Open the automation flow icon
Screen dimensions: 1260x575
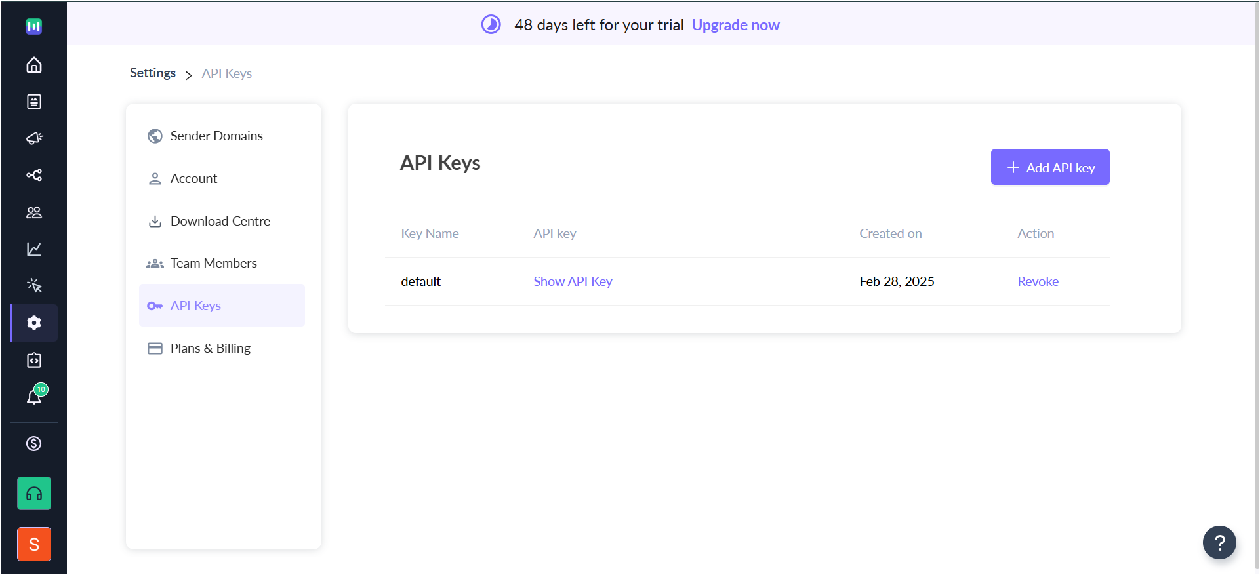34,175
